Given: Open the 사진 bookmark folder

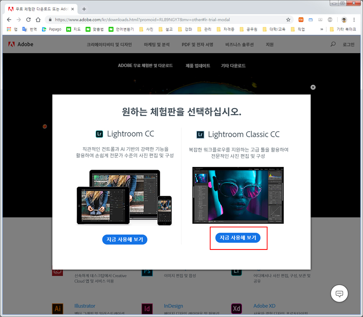Looking at the screenshot, I should (146, 29).
